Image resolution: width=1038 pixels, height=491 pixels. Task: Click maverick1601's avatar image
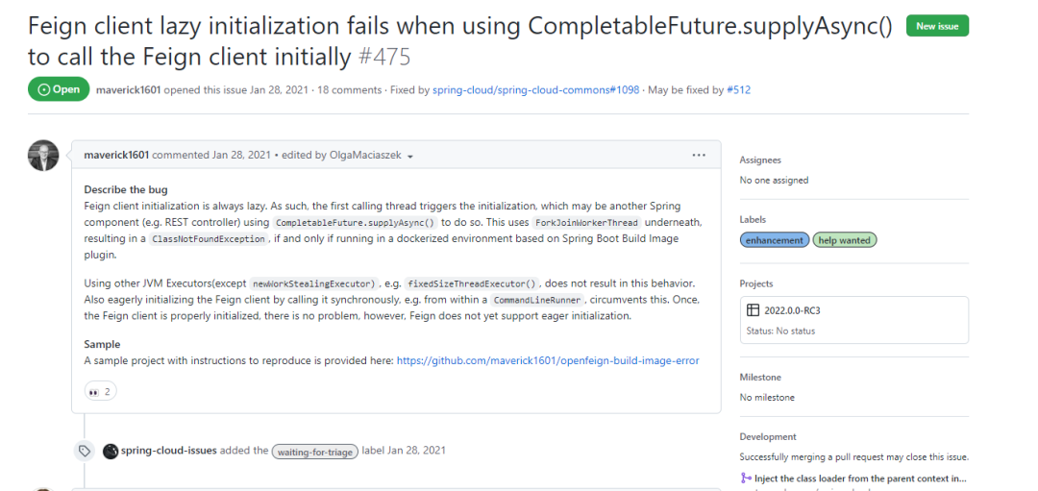click(43, 155)
